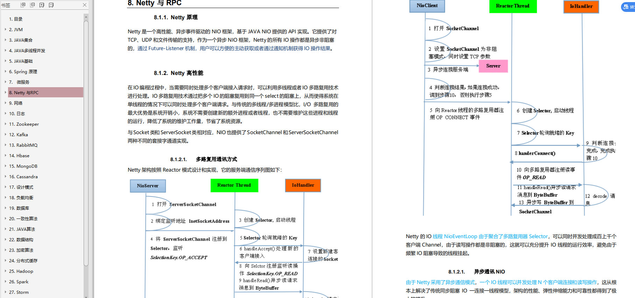
Task: Click the orange IoHandler box in left diagram
Action: 303,185
